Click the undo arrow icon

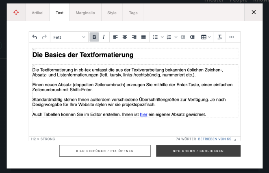pyautogui.click(x=35, y=37)
